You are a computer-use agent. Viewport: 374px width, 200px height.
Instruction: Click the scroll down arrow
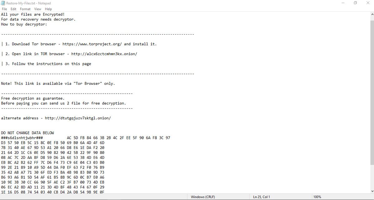point(371,191)
